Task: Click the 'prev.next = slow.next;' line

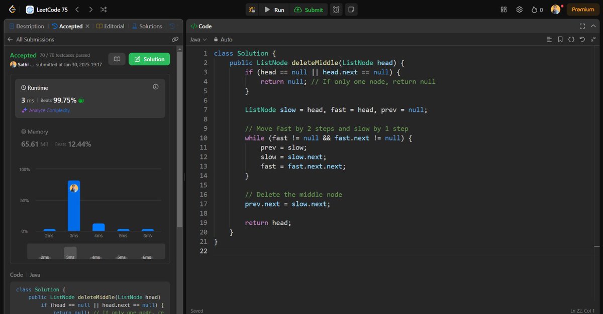Action: pyautogui.click(x=287, y=204)
